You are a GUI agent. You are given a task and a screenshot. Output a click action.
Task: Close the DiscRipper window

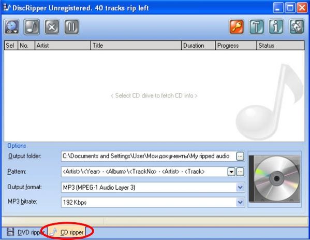[x=302, y=8]
